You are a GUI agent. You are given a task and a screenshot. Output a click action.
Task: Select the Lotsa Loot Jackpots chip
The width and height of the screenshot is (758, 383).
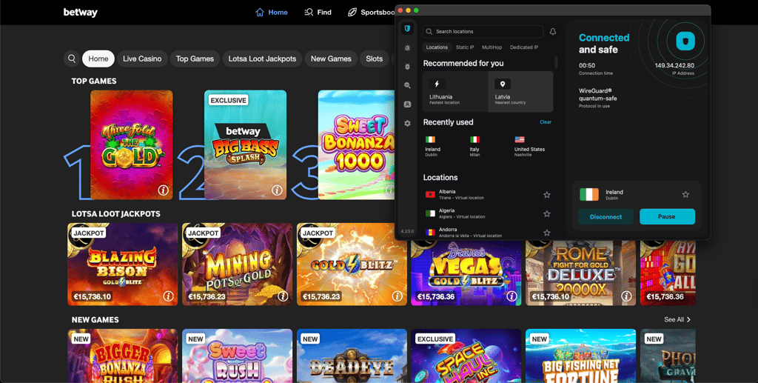click(x=262, y=59)
